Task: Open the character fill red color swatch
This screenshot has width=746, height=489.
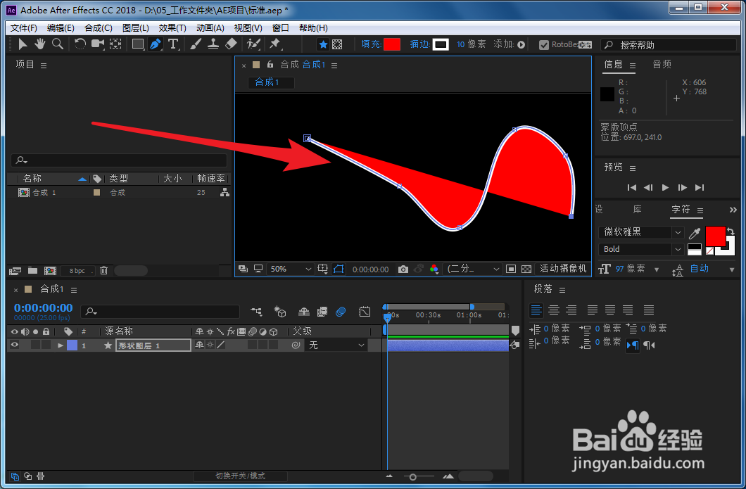Action: [x=715, y=236]
